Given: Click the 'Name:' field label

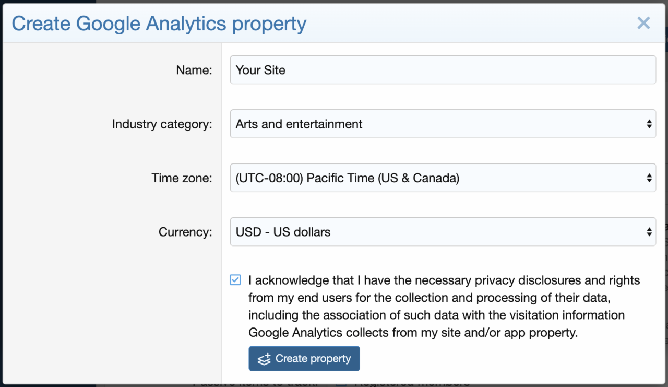Looking at the screenshot, I should pyautogui.click(x=194, y=70).
